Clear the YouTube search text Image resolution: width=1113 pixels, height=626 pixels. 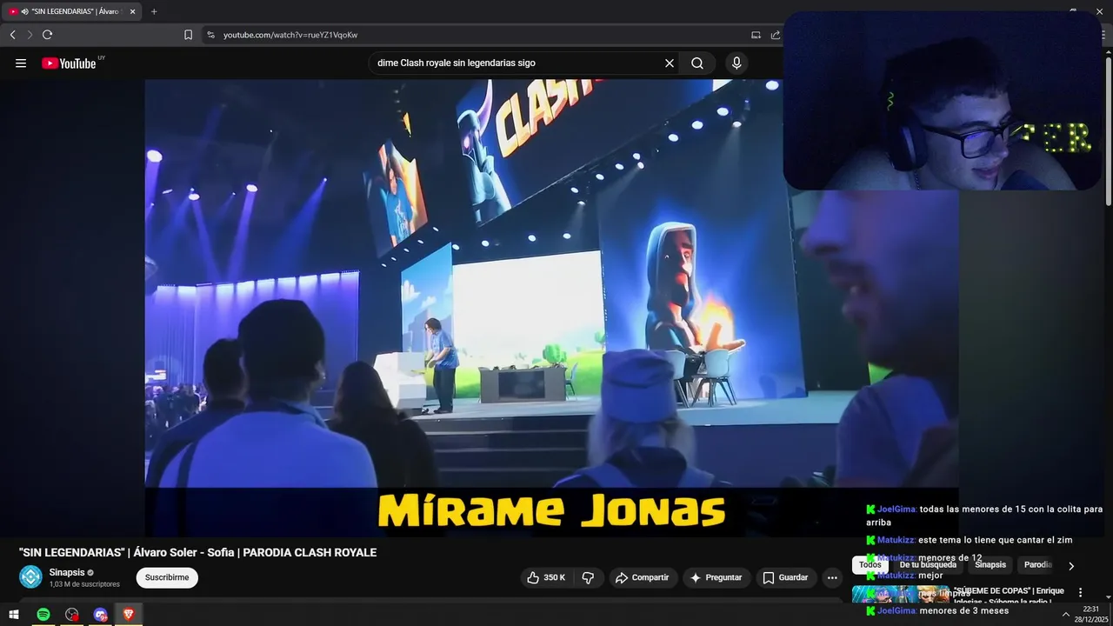click(x=670, y=63)
